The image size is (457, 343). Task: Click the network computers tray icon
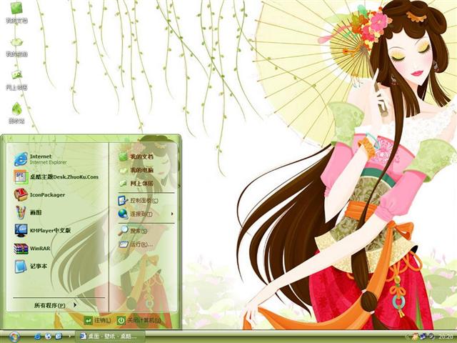(x=423, y=337)
